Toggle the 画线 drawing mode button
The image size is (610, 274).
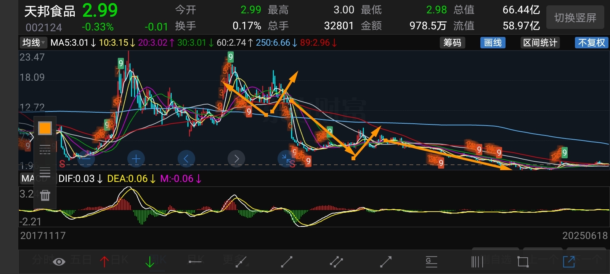click(493, 43)
